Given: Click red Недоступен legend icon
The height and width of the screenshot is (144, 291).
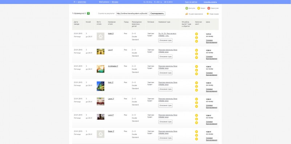Looking at the screenshot, I should [208, 8].
